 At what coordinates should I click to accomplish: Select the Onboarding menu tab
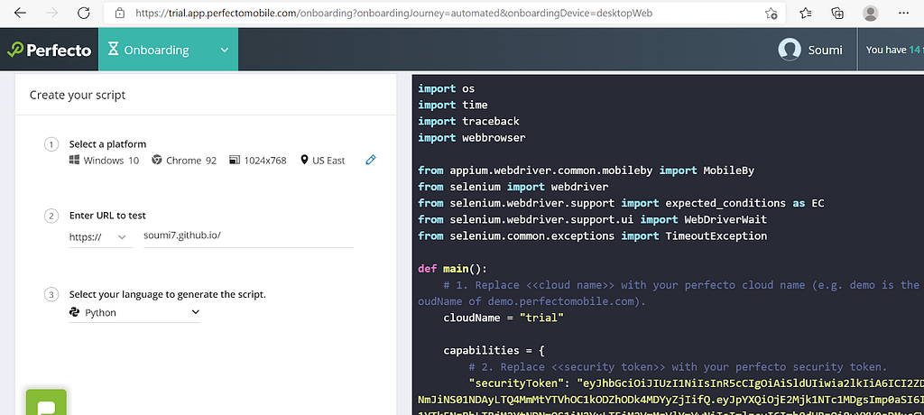[x=169, y=51]
